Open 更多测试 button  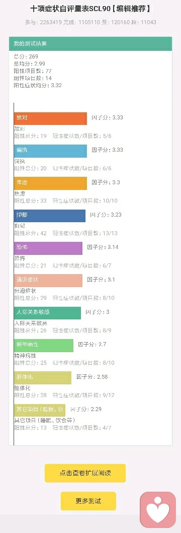tap(88, 501)
